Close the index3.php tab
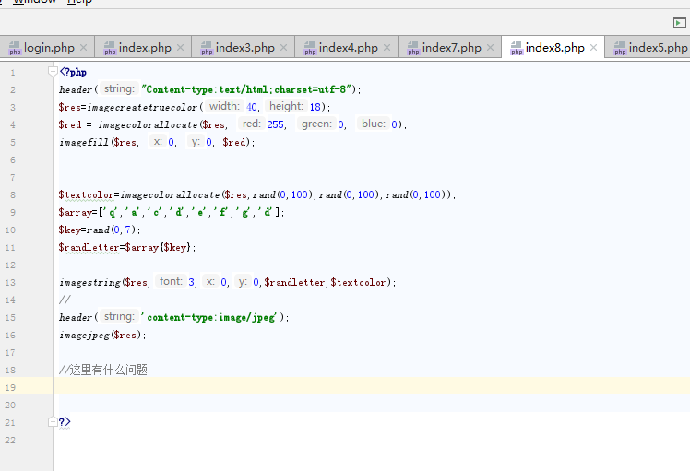The image size is (690, 471). pyautogui.click(x=284, y=48)
